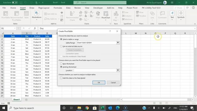Click the 3D Map icon
The image size is (197, 111).
click(x=116, y=16)
